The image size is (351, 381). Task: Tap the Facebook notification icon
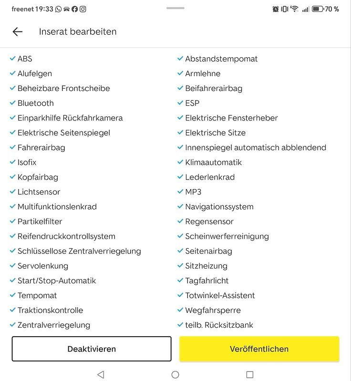pyautogui.click(x=75, y=9)
